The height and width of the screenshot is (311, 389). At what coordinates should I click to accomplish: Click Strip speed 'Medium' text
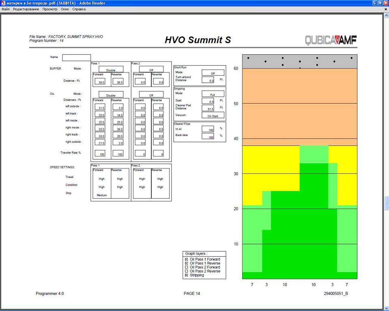(x=102, y=195)
